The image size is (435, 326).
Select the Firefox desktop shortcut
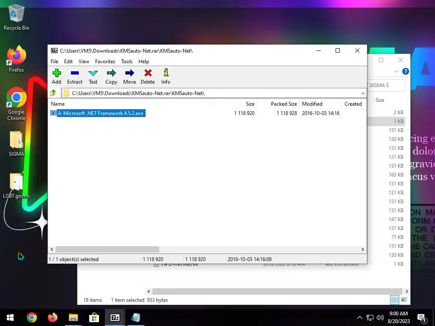17,59
